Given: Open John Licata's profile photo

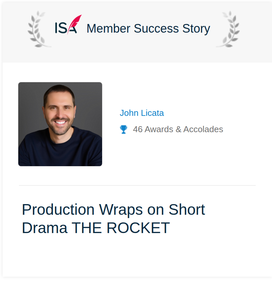Looking at the screenshot, I should click(60, 124).
